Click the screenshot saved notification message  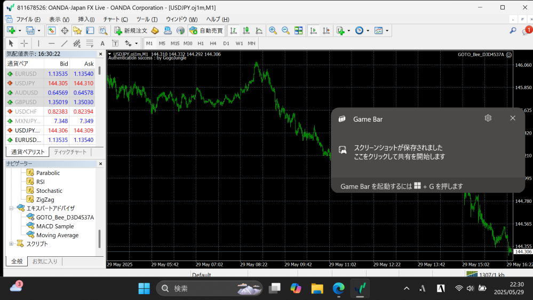click(400, 152)
